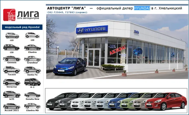The image size is (189, 115).
Task: Open the Hyundai dealership building photo
Action: [117, 46]
